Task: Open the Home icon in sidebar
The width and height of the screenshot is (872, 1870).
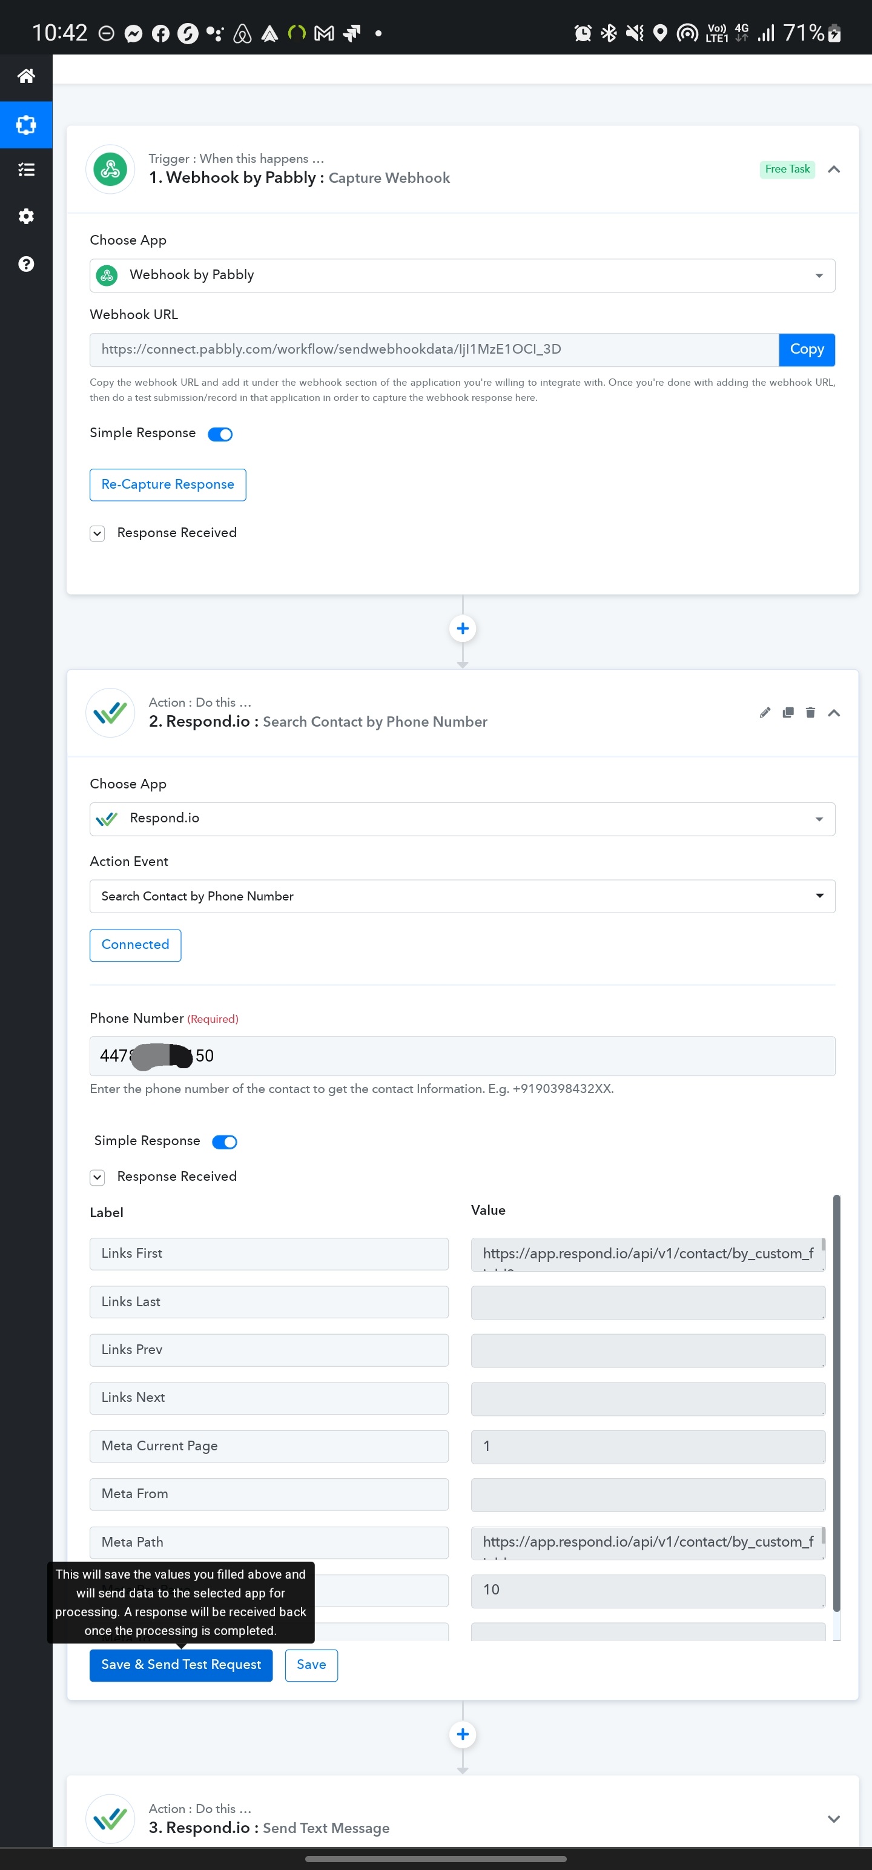Action: (26, 76)
